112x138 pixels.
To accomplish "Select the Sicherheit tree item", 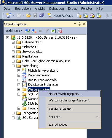I will click(x=29, y=47).
